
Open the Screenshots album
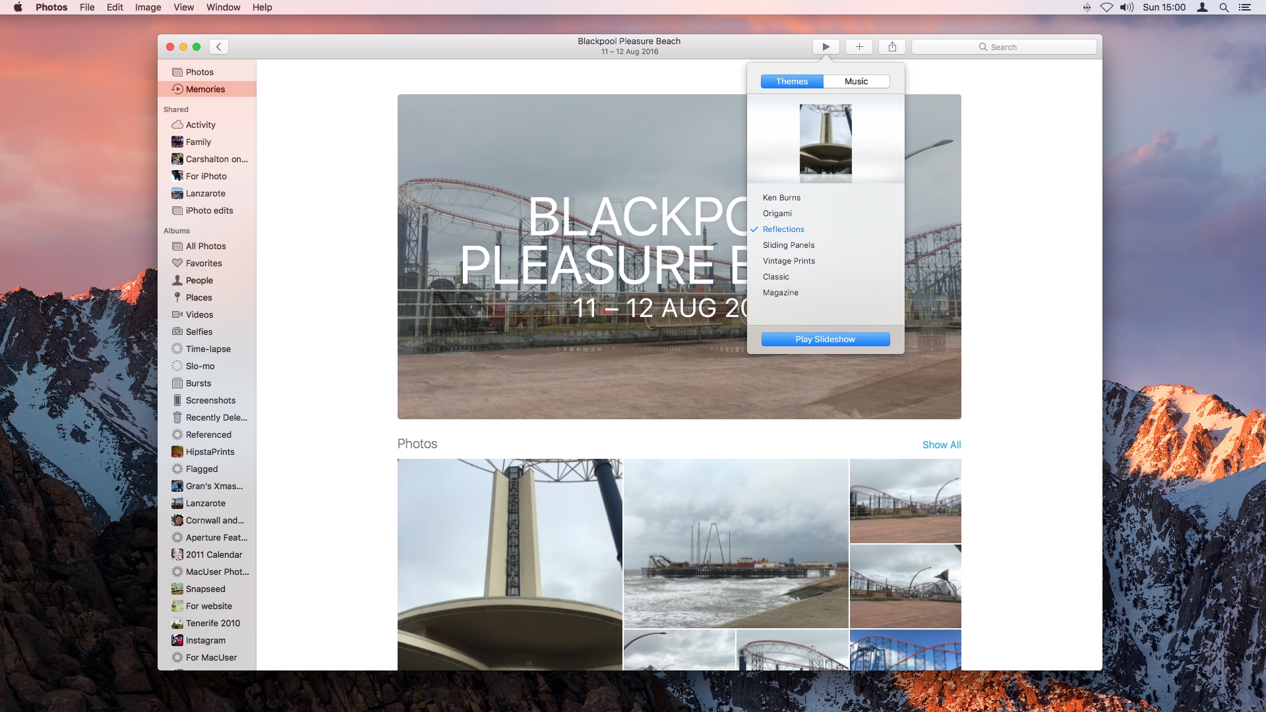tap(206, 400)
